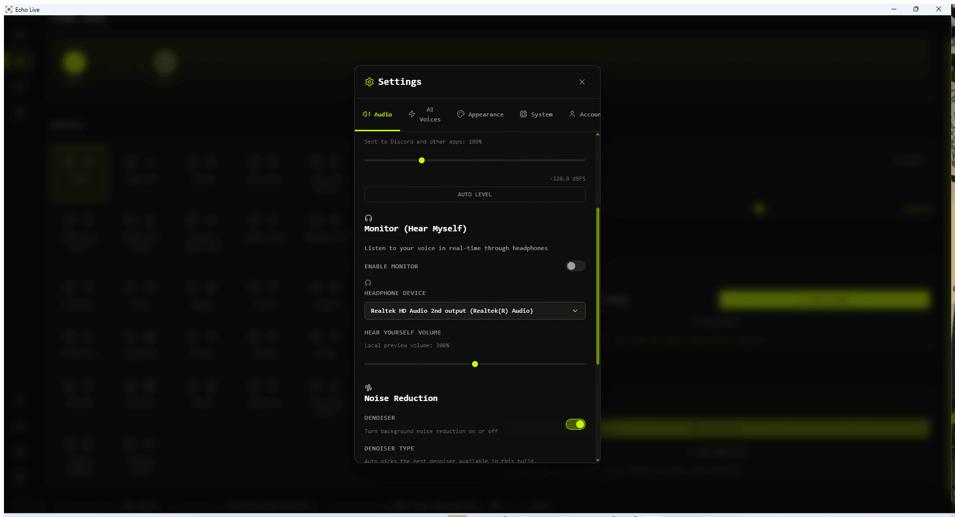Click 'Local preview volume: 100%' text
Image resolution: width=955 pixels, height=517 pixels.
pos(407,345)
